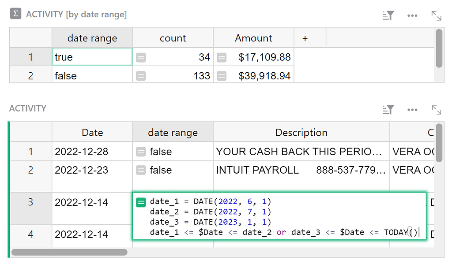This screenshot has height=264, width=452.
Task: Click the formula icon on the open formula editor
Action: pos(140,202)
